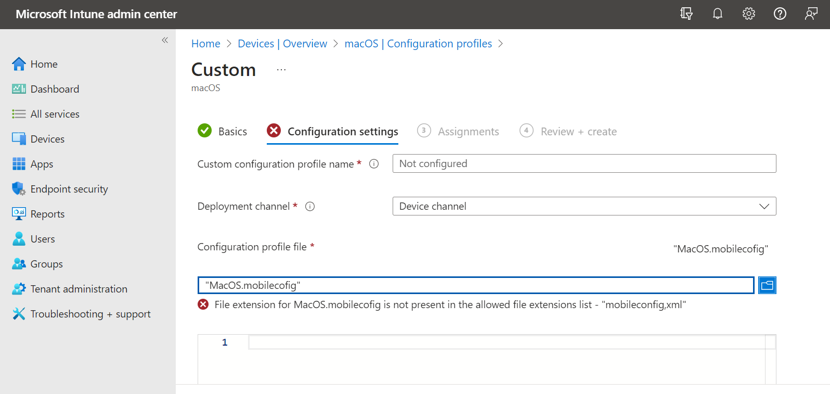The height and width of the screenshot is (394, 830).
Task: Open the settings gear in header
Action: 749,14
